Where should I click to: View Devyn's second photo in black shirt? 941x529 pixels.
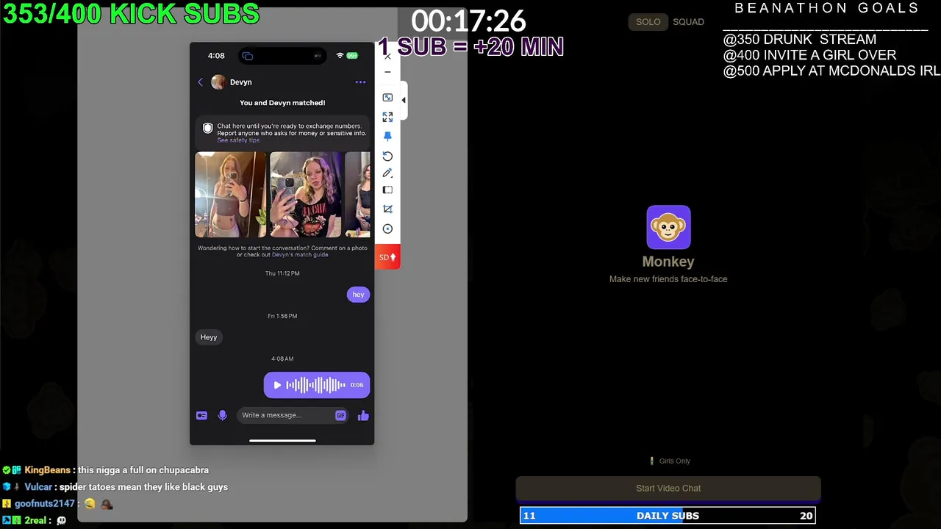pos(305,194)
